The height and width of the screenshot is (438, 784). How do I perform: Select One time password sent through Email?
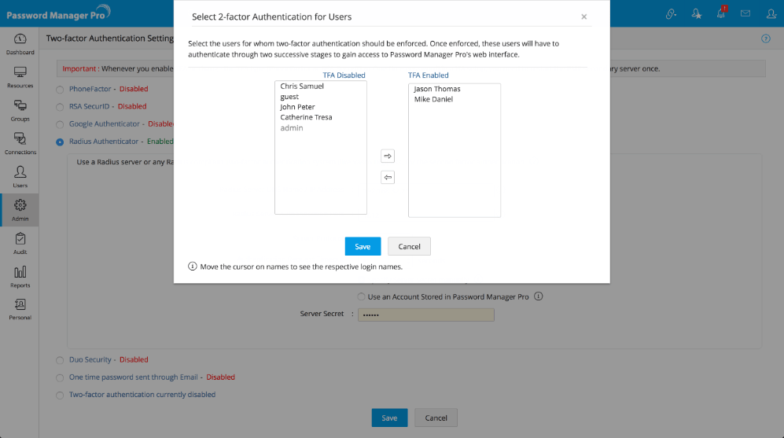point(60,377)
